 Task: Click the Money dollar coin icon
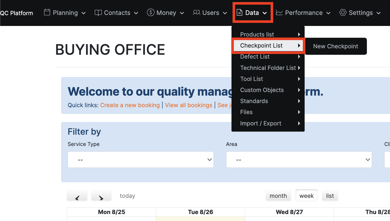tap(150, 13)
